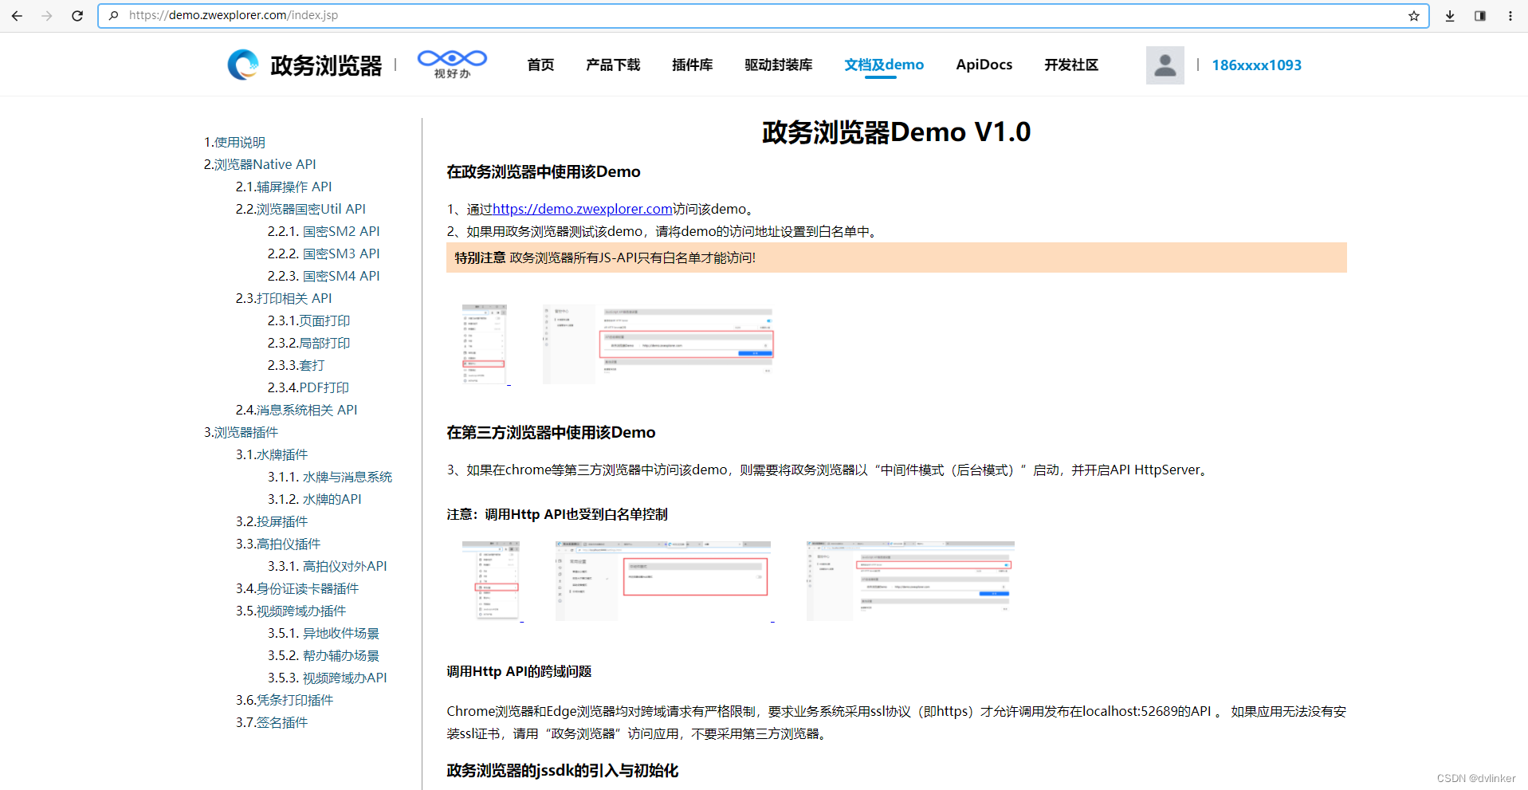Open the 首页 navigation tab
This screenshot has height=790, width=1528.
(540, 65)
